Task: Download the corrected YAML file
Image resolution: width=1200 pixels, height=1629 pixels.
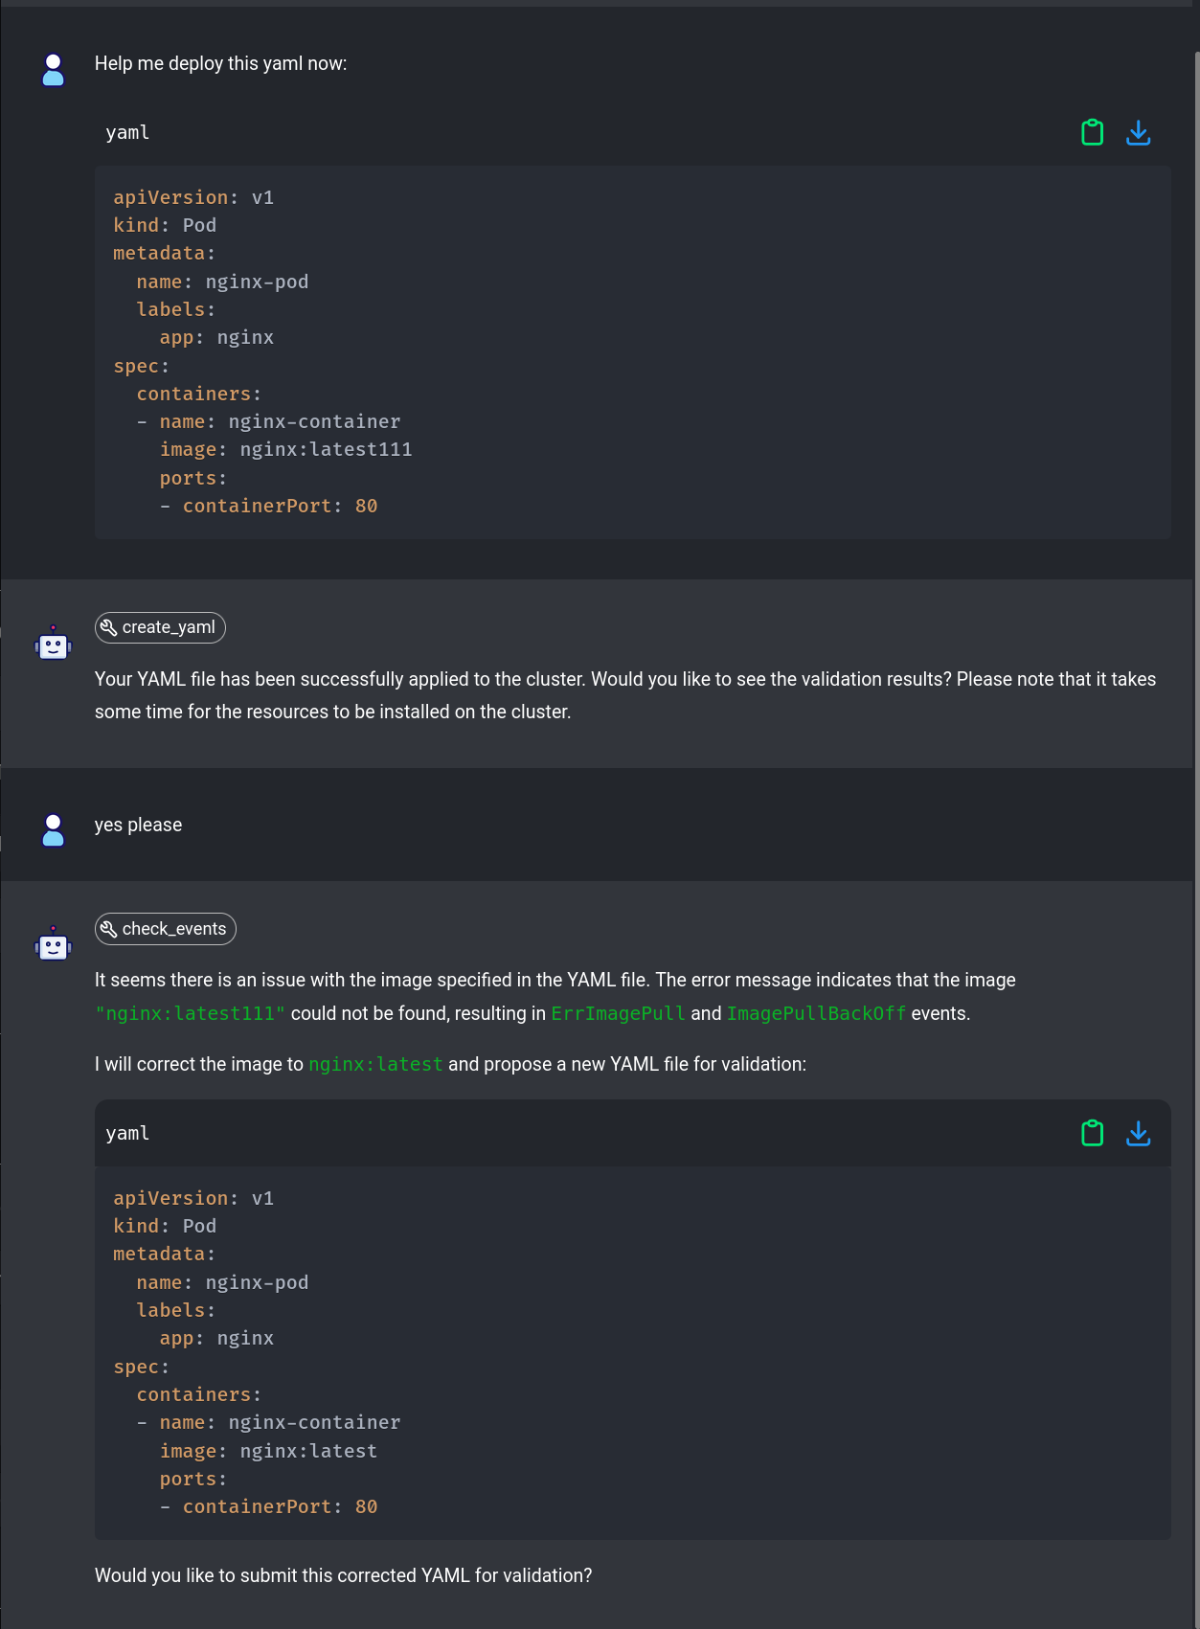Action: coord(1139,1133)
